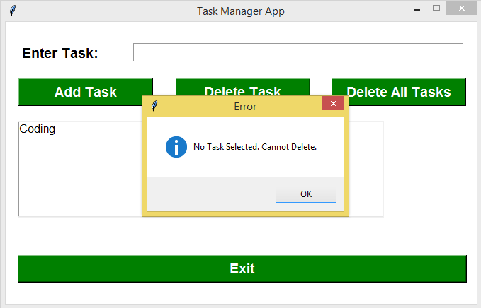481x308 pixels.
Task: Maximize the Task Manager App window
Action: pos(436,8)
